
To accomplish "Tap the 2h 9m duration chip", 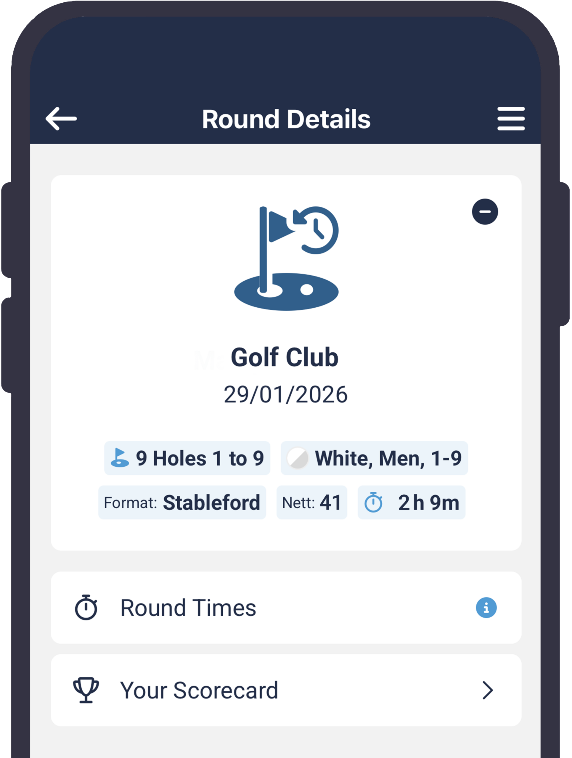I will (411, 502).
